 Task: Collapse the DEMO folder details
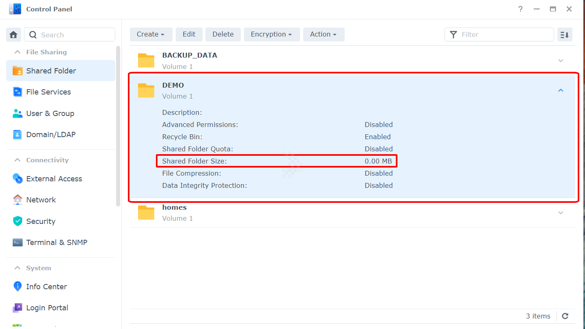(561, 90)
